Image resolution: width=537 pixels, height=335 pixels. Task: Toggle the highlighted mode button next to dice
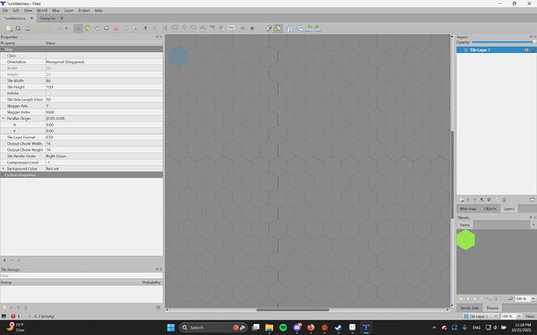(x=278, y=29)
